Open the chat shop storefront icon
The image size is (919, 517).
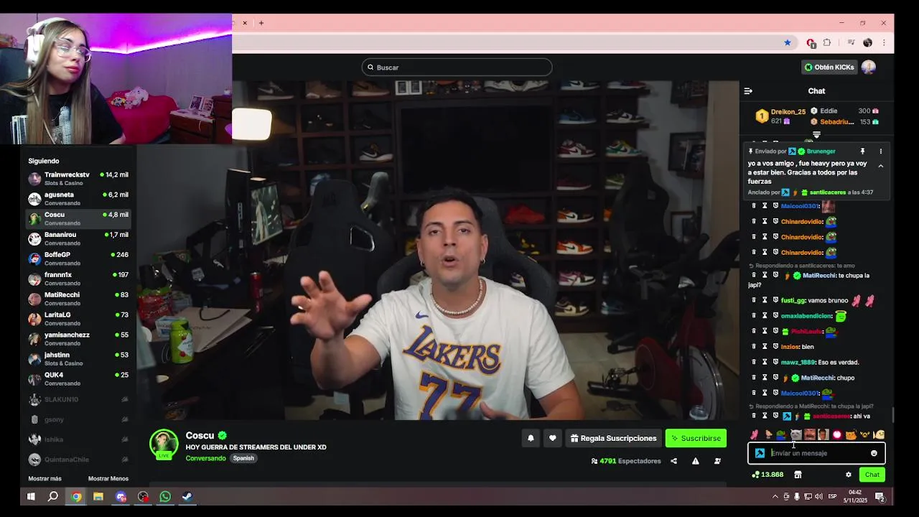point(798,475)
